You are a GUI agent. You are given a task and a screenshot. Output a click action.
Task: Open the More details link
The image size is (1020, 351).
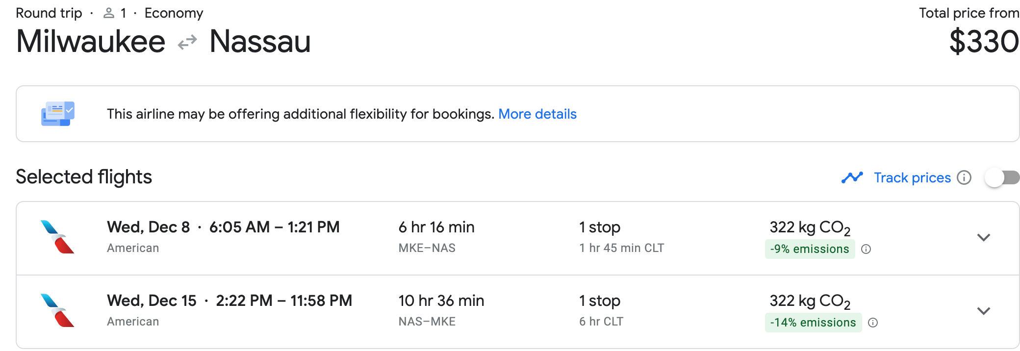click(x=537, y=114)
